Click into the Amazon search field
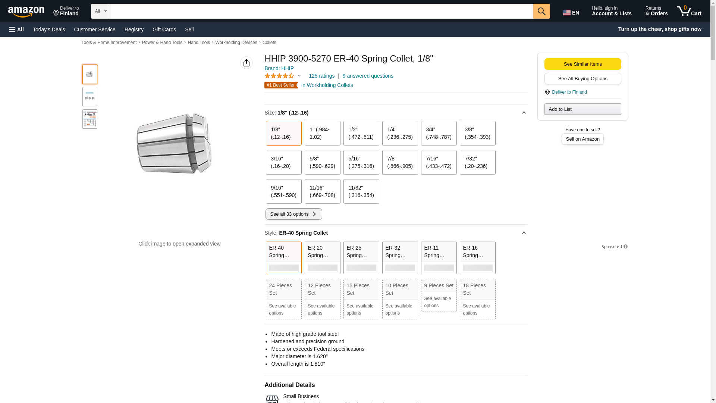The width and height of the screenshot is (716, 403). coord(321,11)
